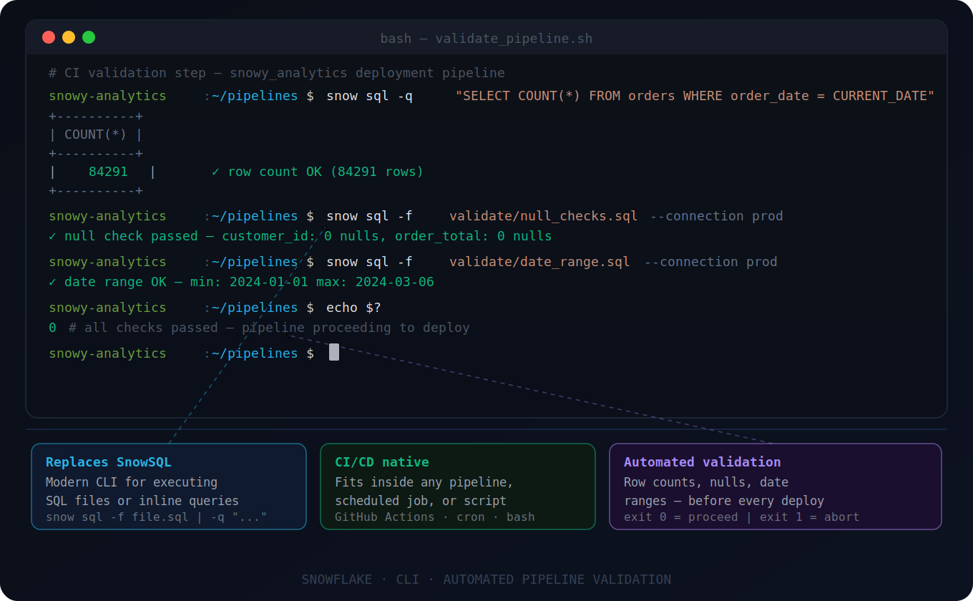The image size is (973, 601).
Task: Click the 'Row counts, nulls, date' description
Action: pos(706,482)
